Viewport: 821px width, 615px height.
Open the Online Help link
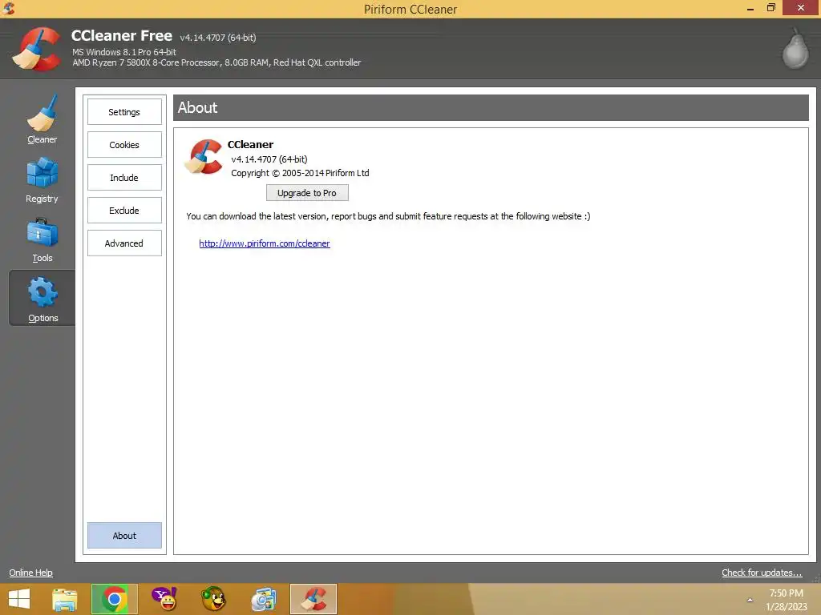click(x=31, y=573)
